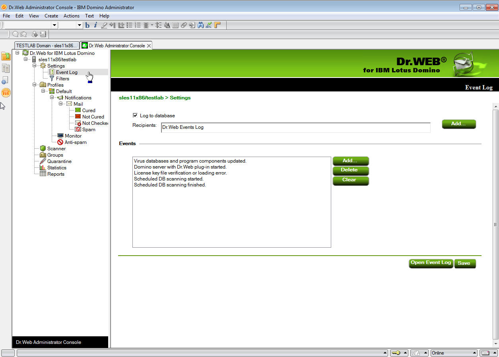Click the single speech bubble chat icon
Viewport: 499px width, 357px height.
pos(16,34)
